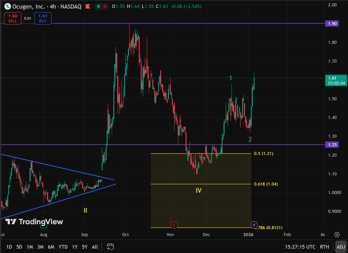
Task: Select the All time range
Action: (x=95, y=247)
